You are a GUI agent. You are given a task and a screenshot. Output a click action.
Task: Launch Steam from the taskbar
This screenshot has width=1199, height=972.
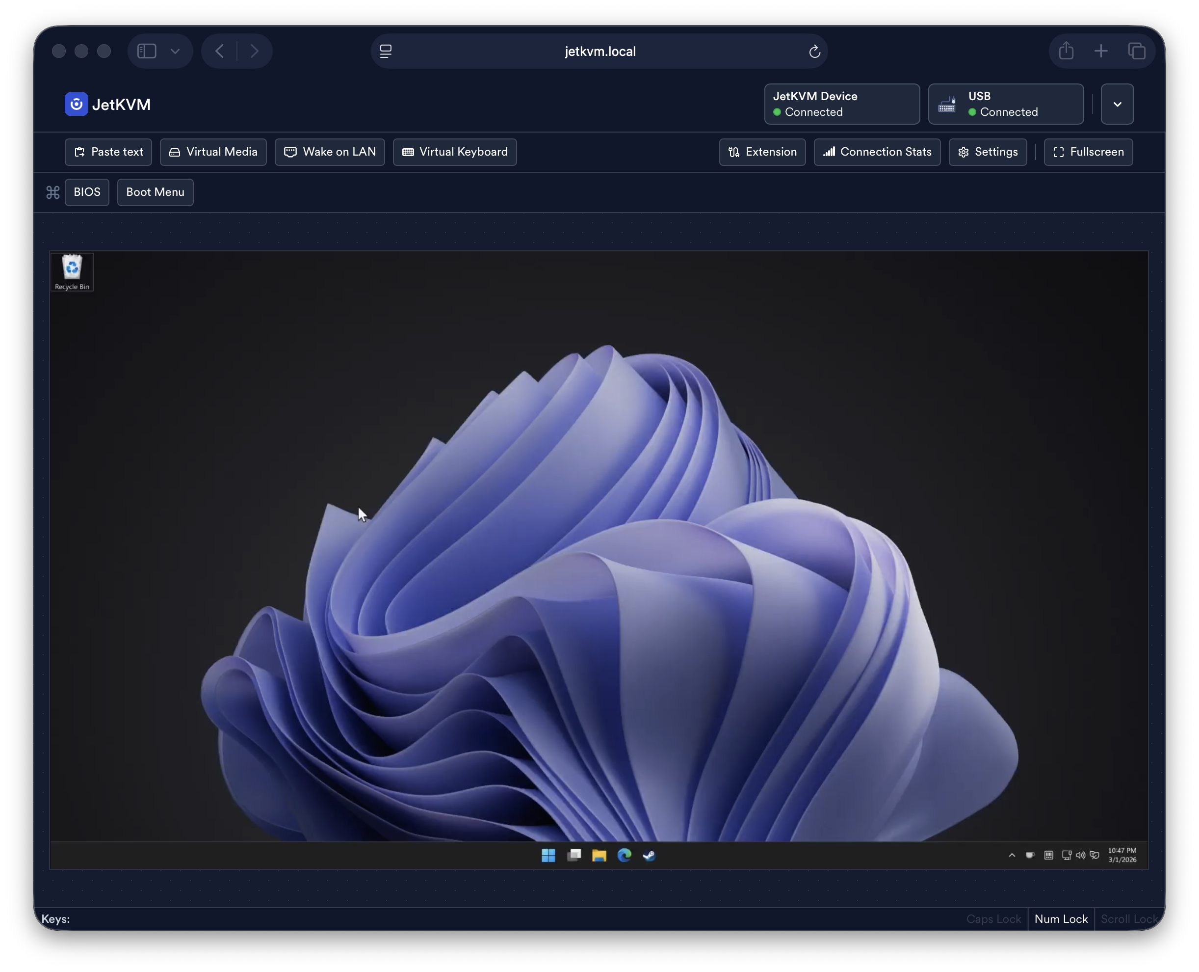point(649,856)
